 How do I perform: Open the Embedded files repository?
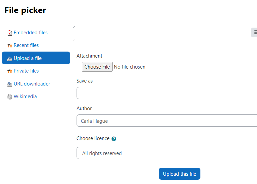point(31,33)
